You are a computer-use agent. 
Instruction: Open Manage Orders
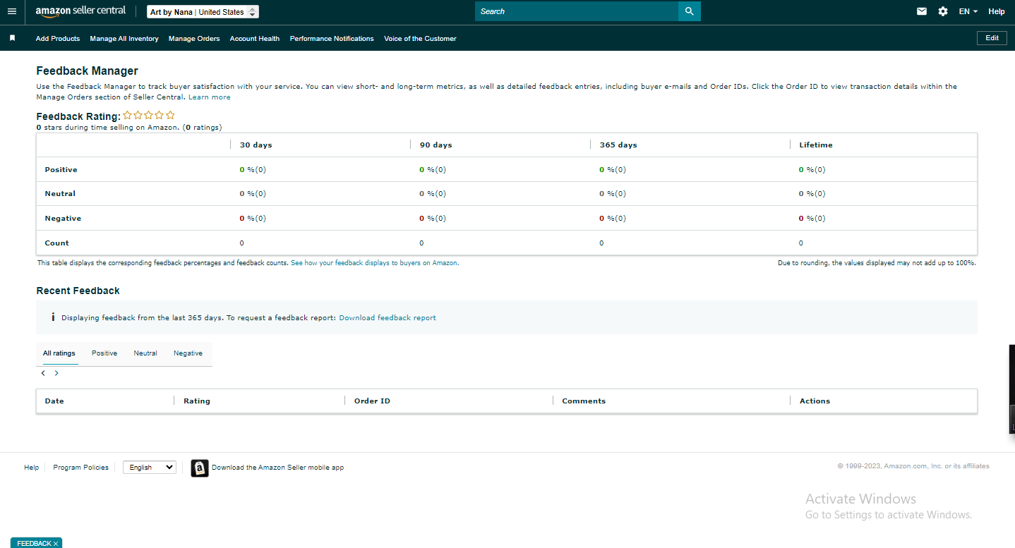194,39
